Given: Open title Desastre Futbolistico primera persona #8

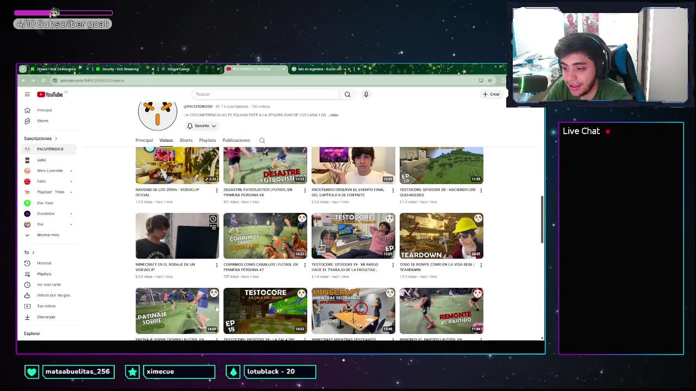Looking at the screenshot, I should point(258,192).
